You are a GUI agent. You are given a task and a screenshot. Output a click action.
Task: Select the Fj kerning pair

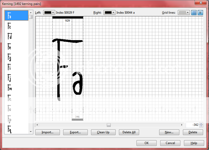click(10, 78)
